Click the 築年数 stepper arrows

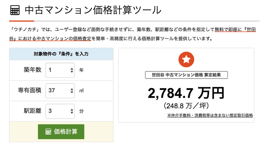(72, 70)
